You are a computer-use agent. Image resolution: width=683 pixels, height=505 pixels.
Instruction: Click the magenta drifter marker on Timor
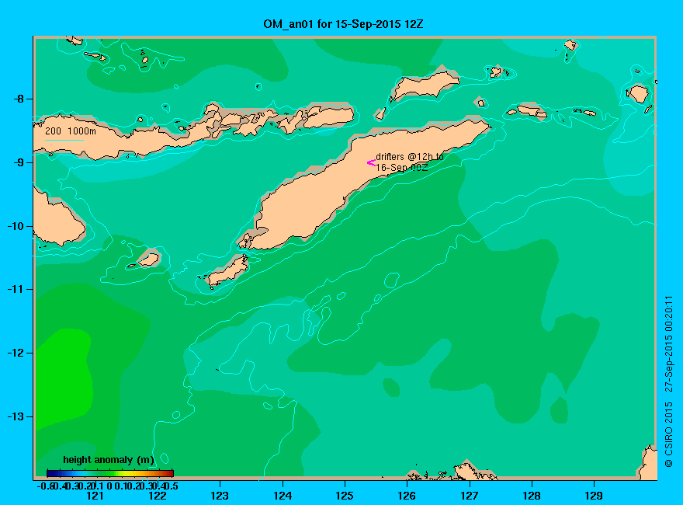[x=371, y=162]
